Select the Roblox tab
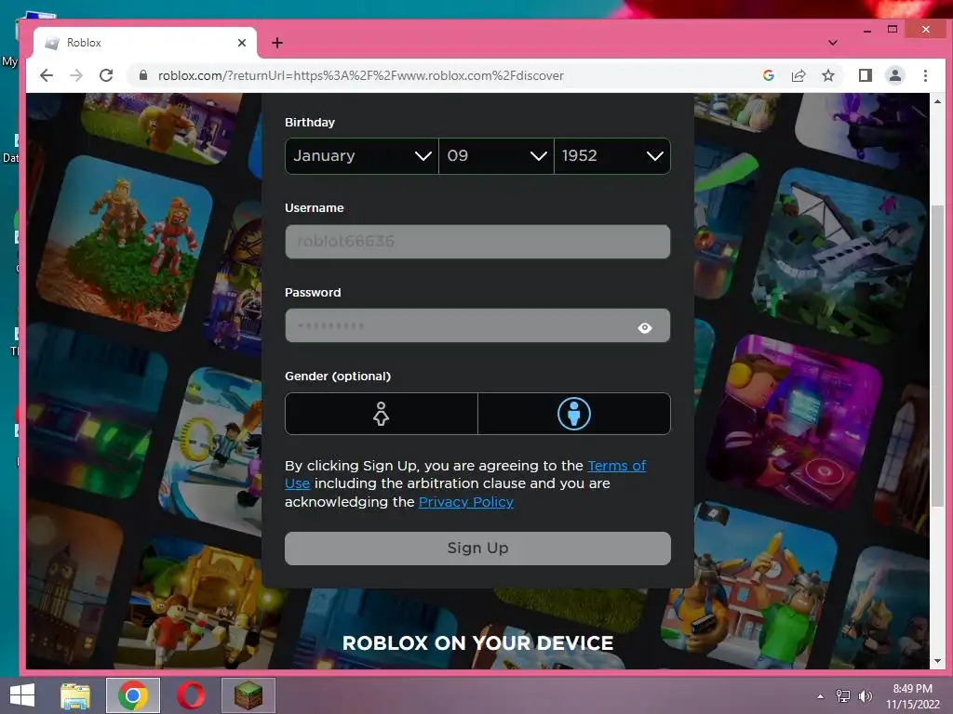This screenshot has height=714, width=953. [x=145, y=43]
